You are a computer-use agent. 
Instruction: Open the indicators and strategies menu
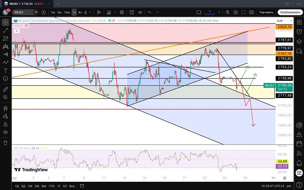(x=109, y=12)
